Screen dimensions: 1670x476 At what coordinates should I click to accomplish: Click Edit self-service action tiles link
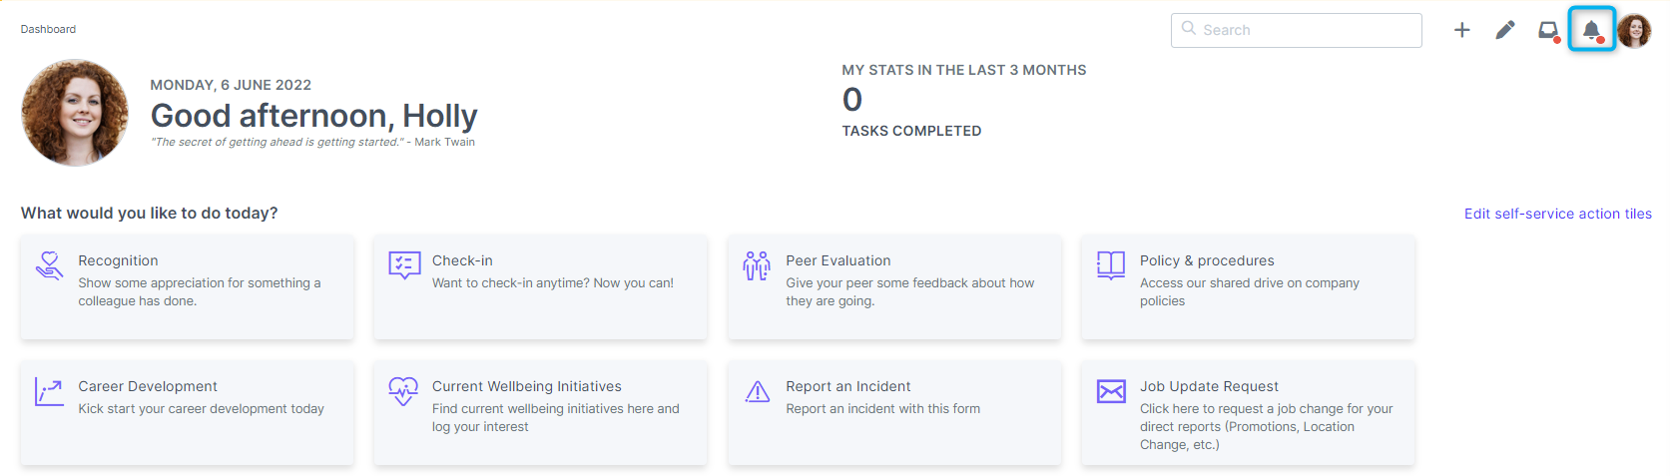1557,214
